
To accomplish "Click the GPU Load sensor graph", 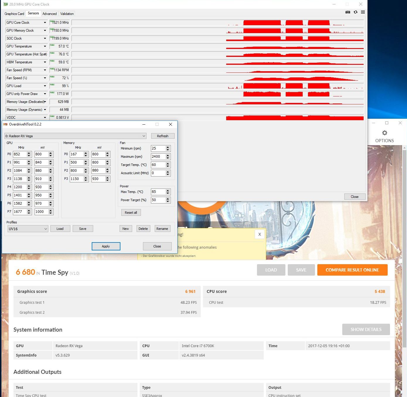I will 218,86.
